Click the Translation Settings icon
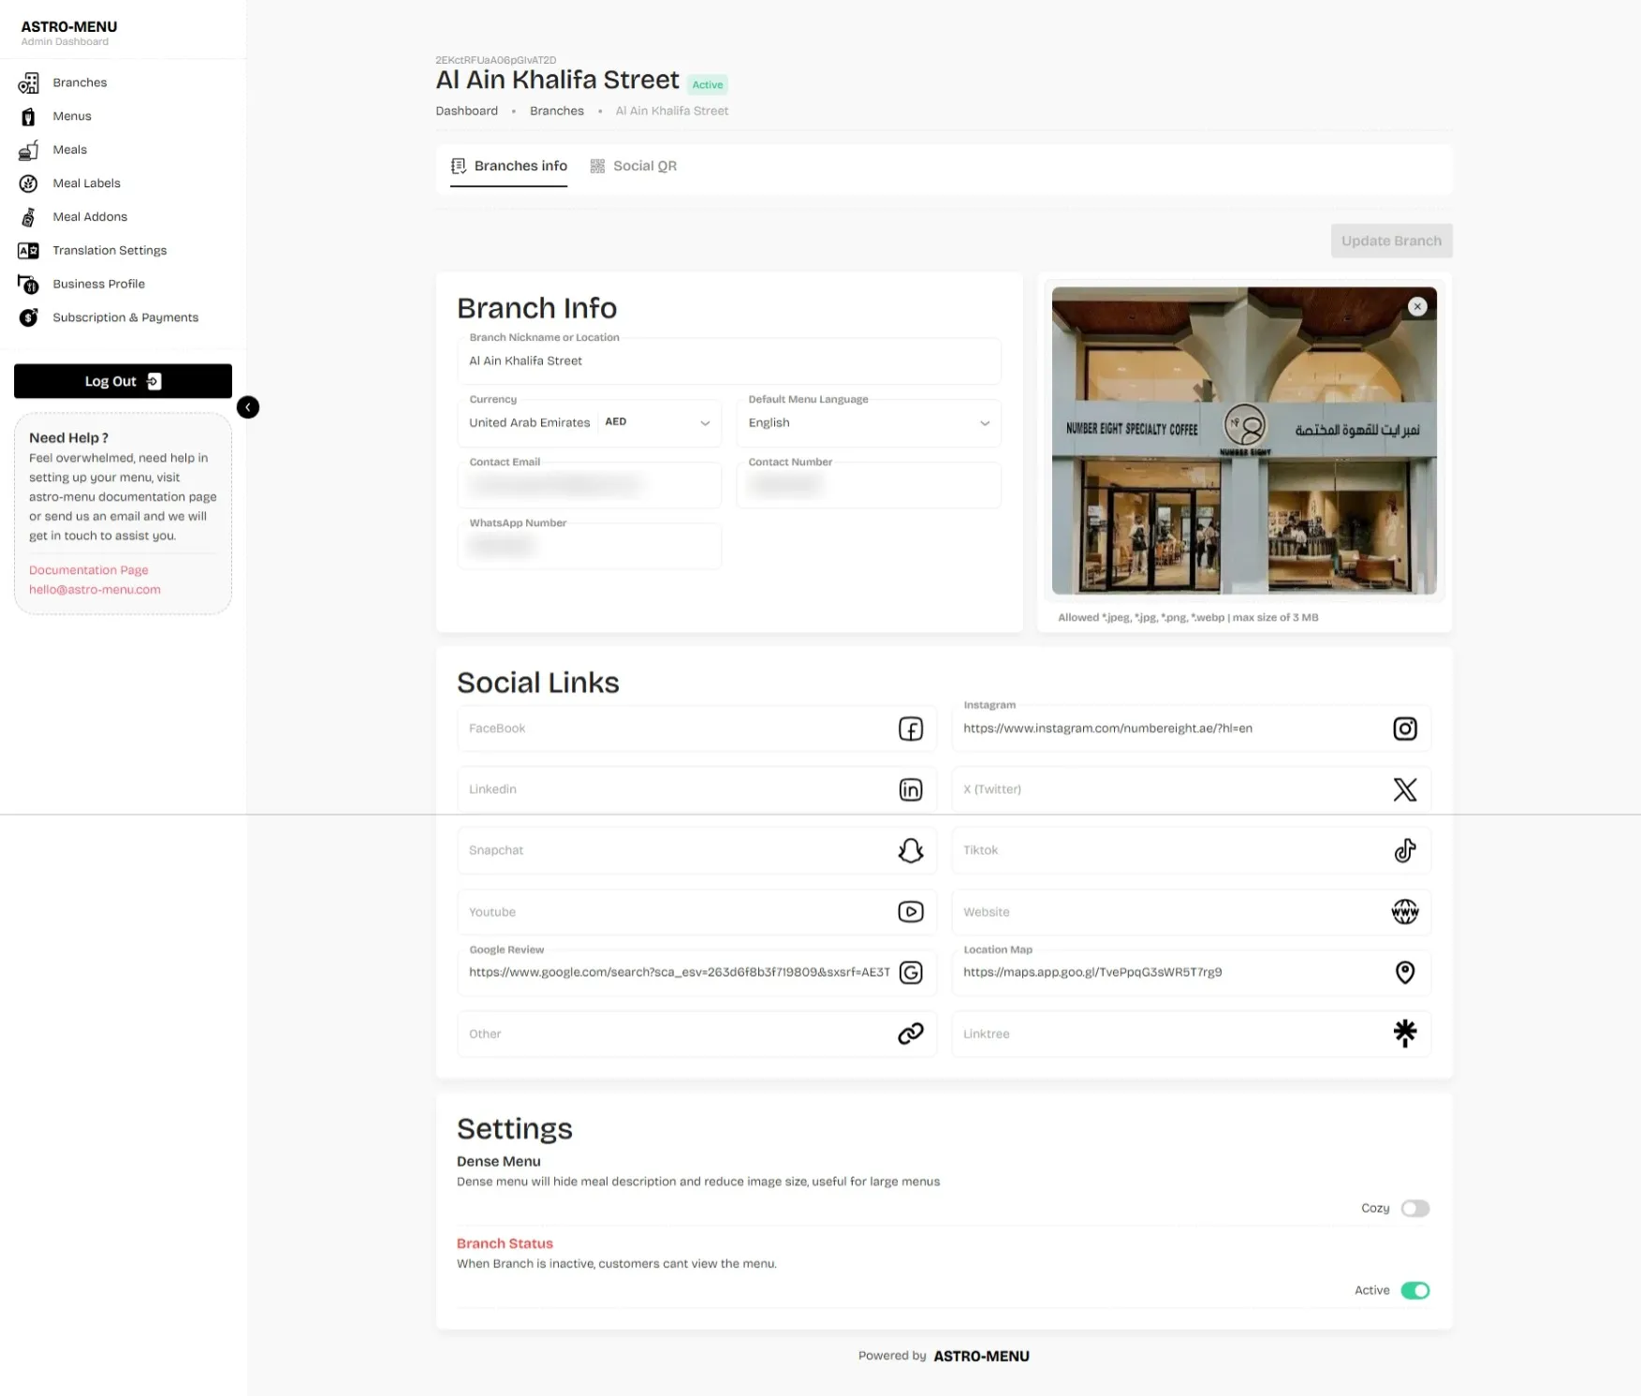The width and height of the screenshot is (1641, 1396). point(28,251)
